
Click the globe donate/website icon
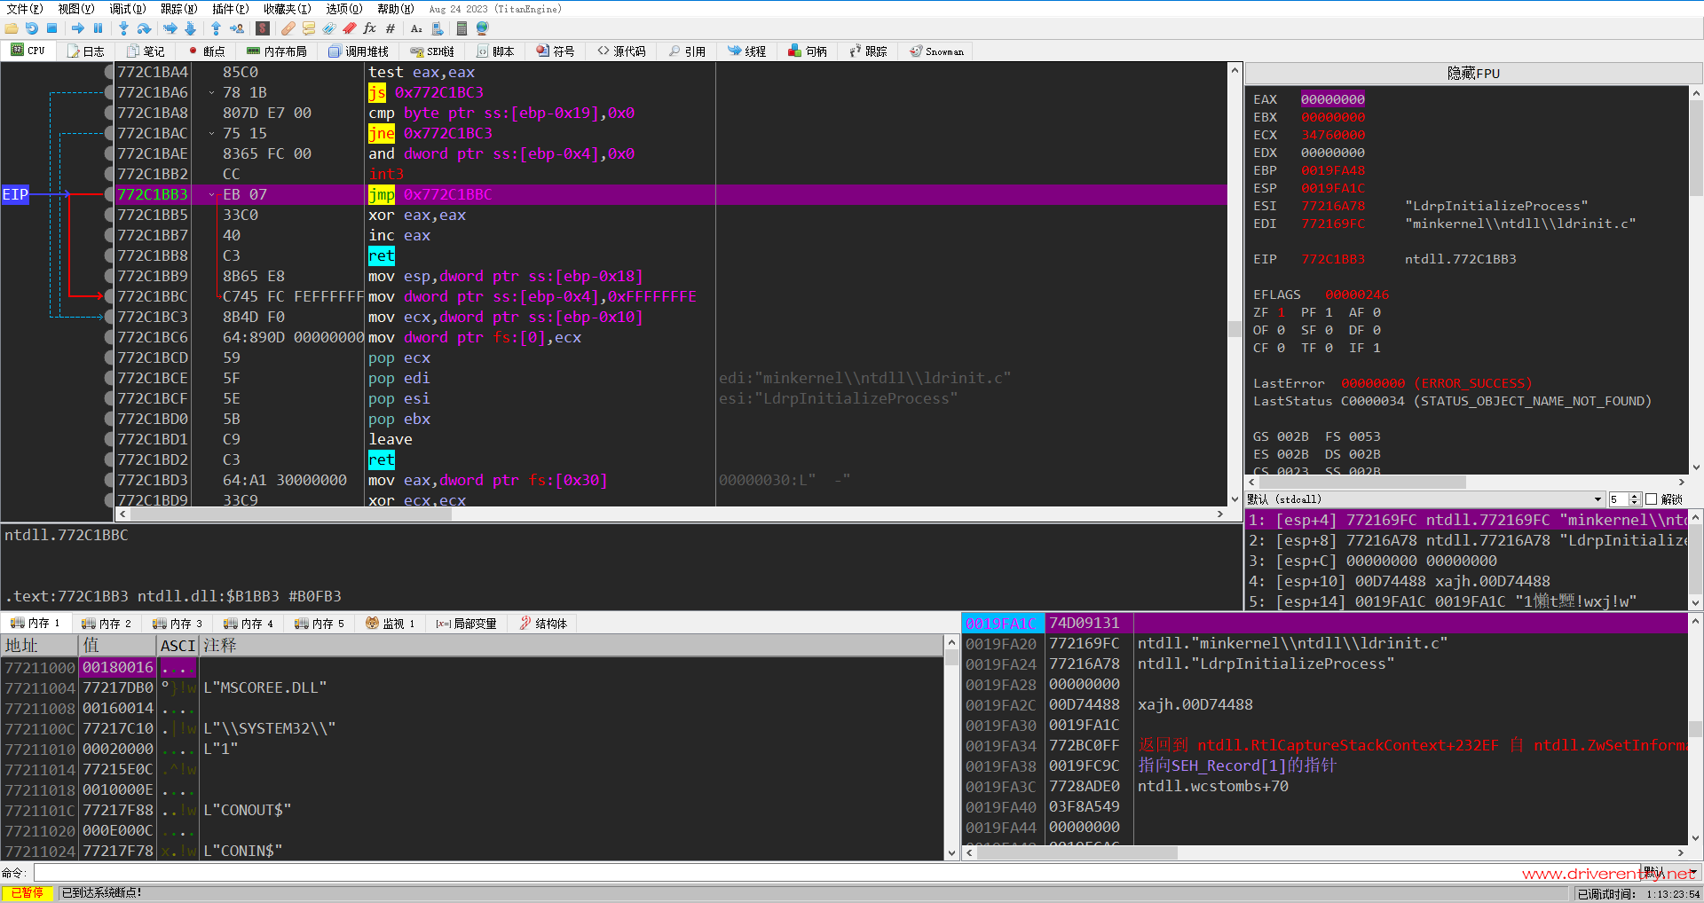point(482,28)
